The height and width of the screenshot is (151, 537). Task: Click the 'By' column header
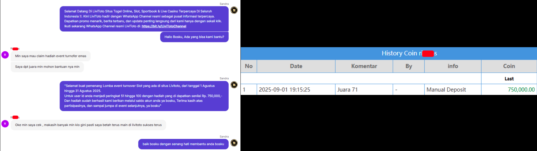click(409, 66)
